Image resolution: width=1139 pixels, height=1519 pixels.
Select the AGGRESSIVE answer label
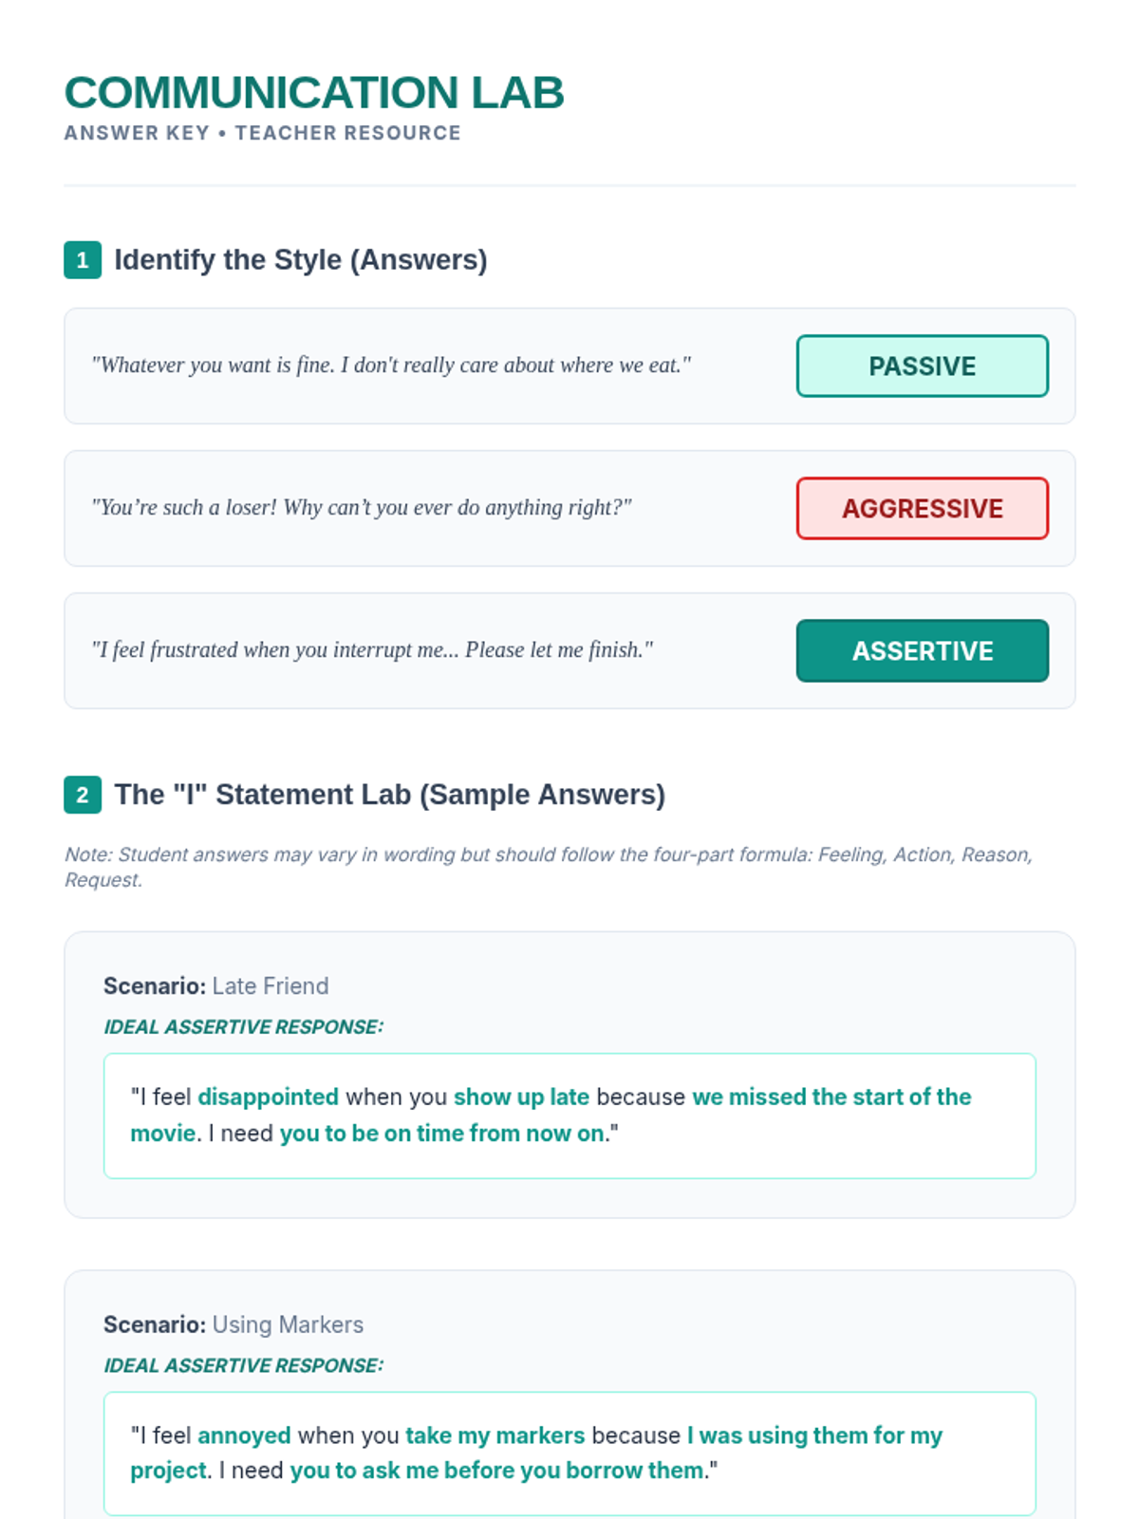pyautogui.click(x=922, y=509)
